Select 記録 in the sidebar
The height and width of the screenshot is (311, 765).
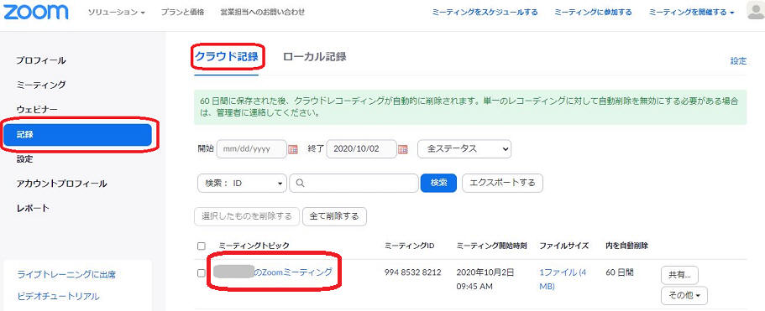77,134
